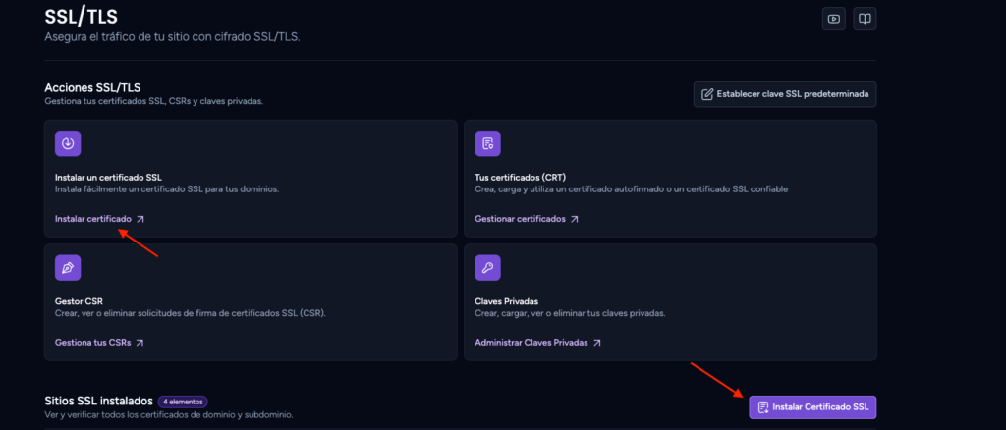Click the arrow icon beside Gestionar certificados
1006x430 pixels.
coord(574,219)
